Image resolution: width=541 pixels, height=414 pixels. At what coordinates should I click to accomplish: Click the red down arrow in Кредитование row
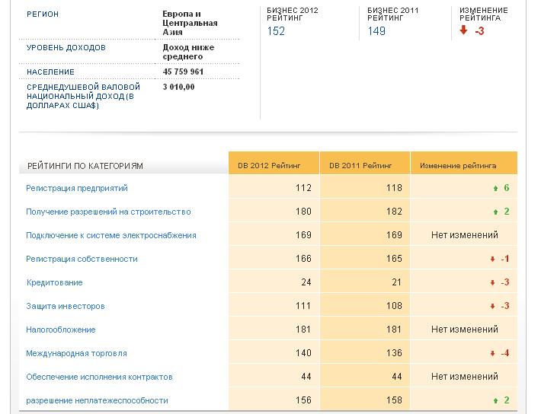493,283
